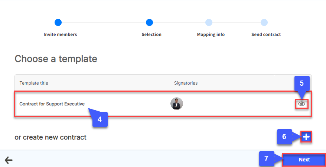Preview the Contract for Support Executive template
Viewport: 326px width, 167px height.
(x=301, y=104)
